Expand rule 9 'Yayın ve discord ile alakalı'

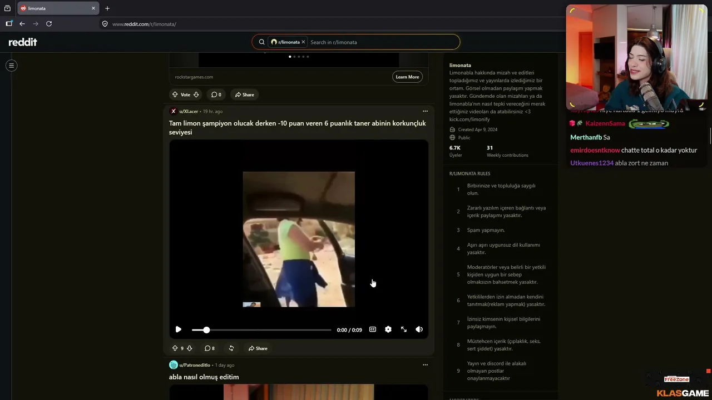[501, 371]
